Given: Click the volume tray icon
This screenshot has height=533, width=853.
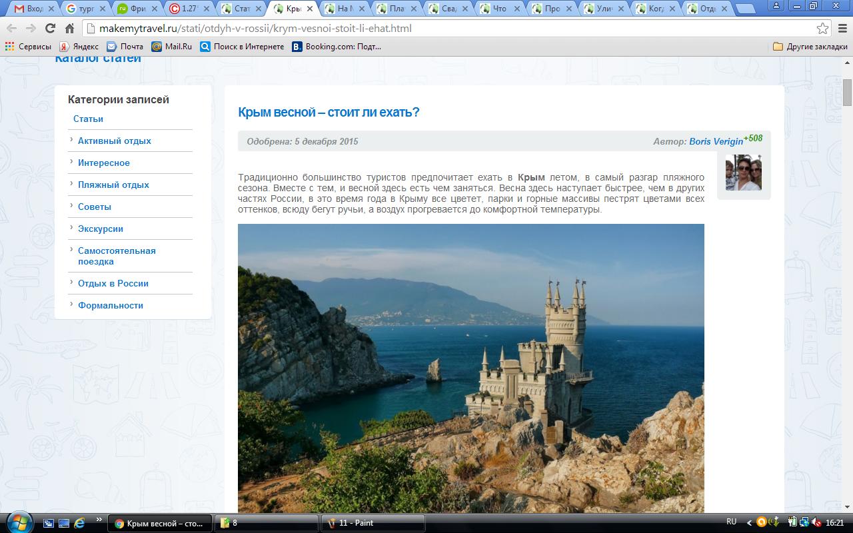Looking at the screenshot, I should 818,522.
